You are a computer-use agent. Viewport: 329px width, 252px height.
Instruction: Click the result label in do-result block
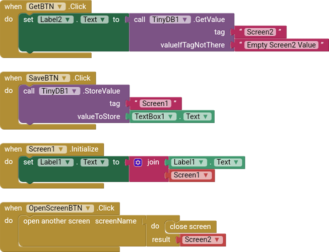pyautogui.click(x=161, y=239)
